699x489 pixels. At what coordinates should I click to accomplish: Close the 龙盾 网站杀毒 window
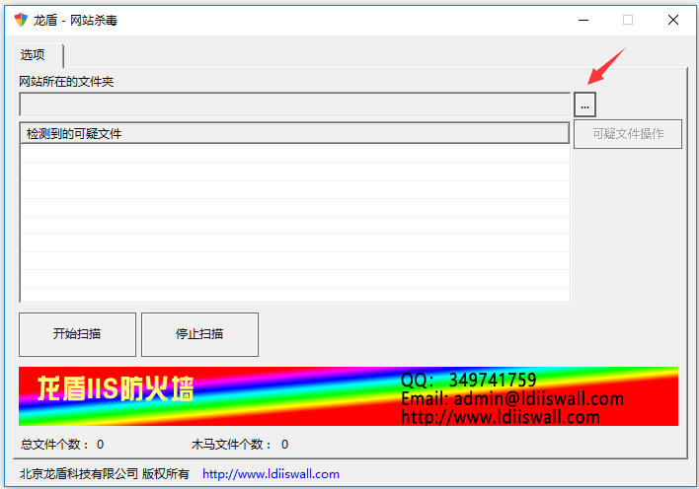pos(673,20)
